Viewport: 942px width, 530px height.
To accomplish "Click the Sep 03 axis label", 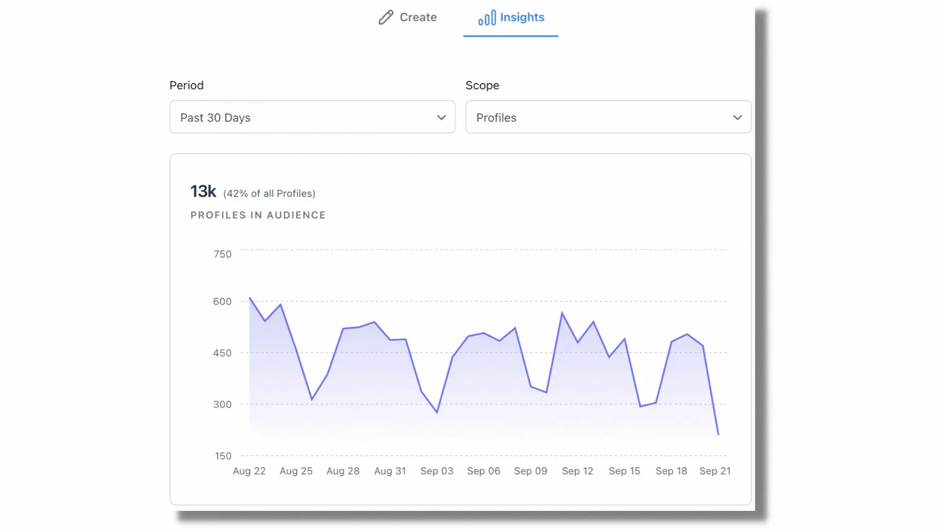I will pos(437,471).
